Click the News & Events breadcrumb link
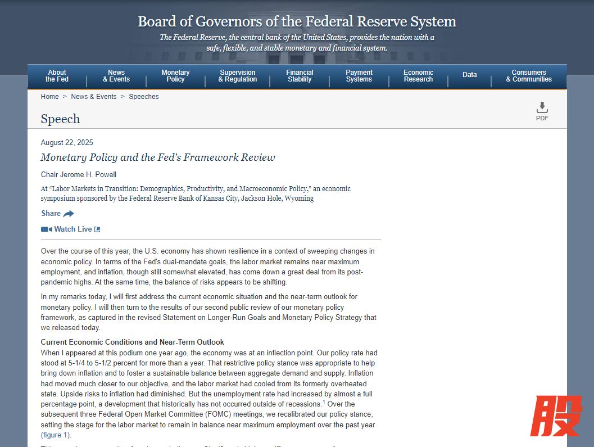Image resolution: width=594 pixels, height=447 pixels. (x=94, y=97)
